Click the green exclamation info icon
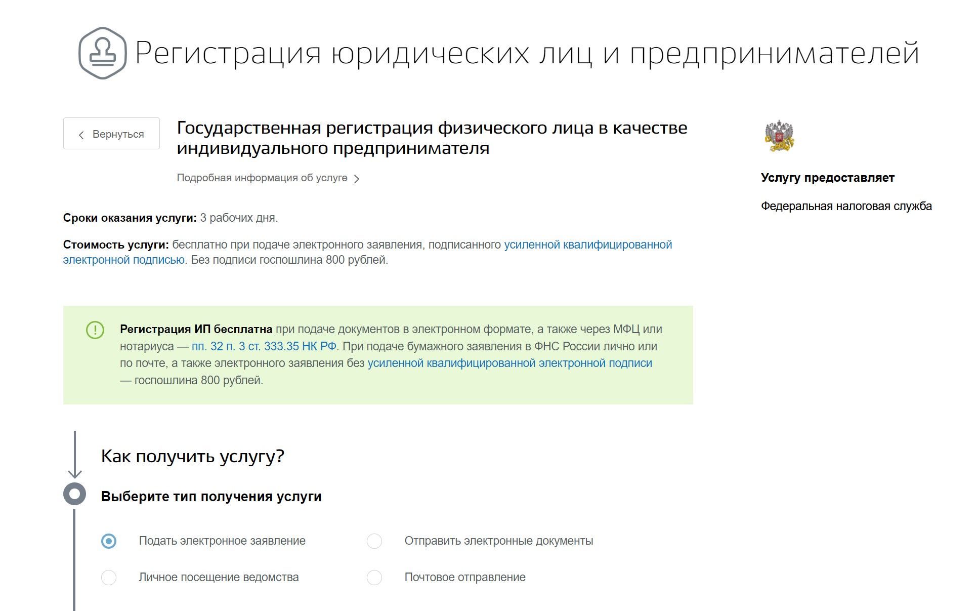Image resolution: width=978 pixels, height=611 pixels. click(95, 330)
